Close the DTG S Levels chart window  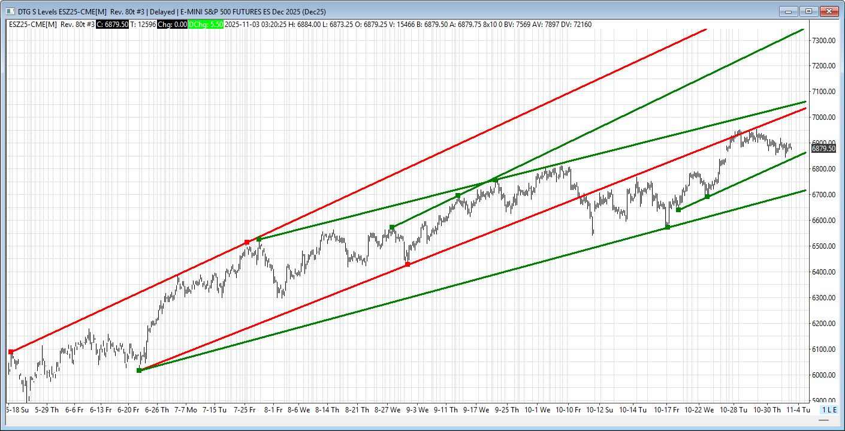(x=829, y=11)
